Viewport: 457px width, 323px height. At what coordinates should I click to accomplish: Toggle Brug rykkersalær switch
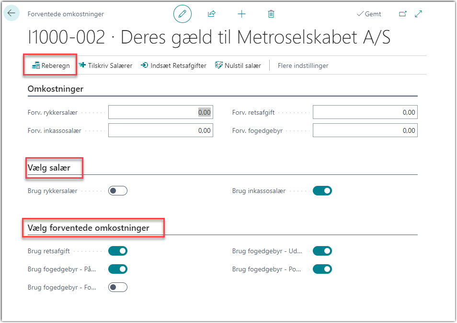point(118,191)
